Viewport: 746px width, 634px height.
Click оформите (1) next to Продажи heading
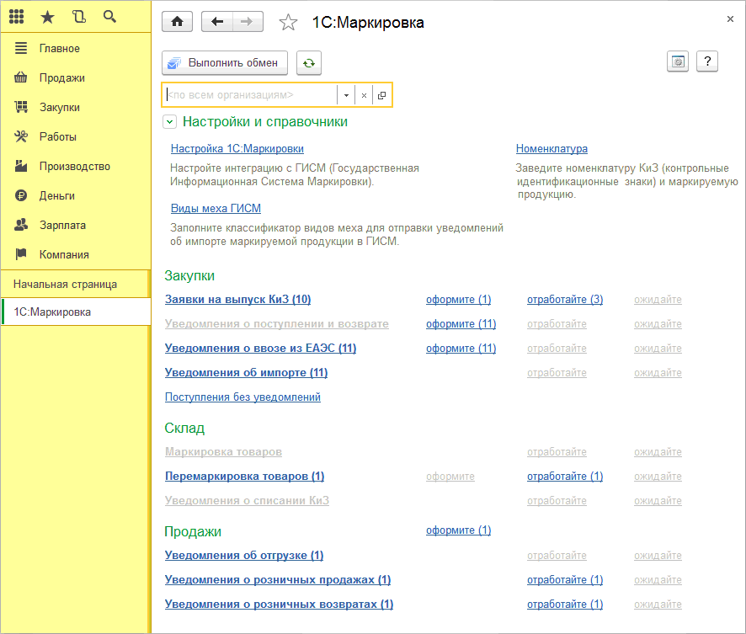click(458, 530)
